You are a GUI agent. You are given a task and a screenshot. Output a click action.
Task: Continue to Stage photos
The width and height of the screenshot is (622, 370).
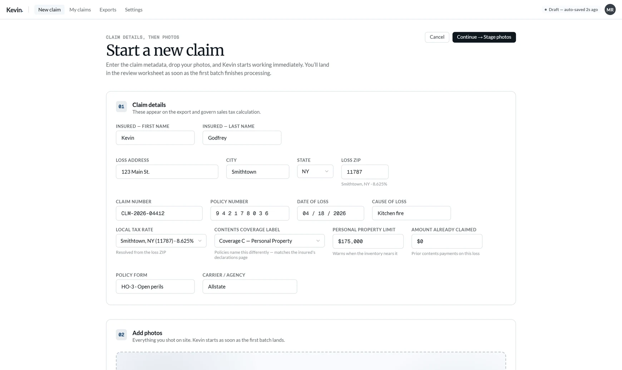click(484, 37)
